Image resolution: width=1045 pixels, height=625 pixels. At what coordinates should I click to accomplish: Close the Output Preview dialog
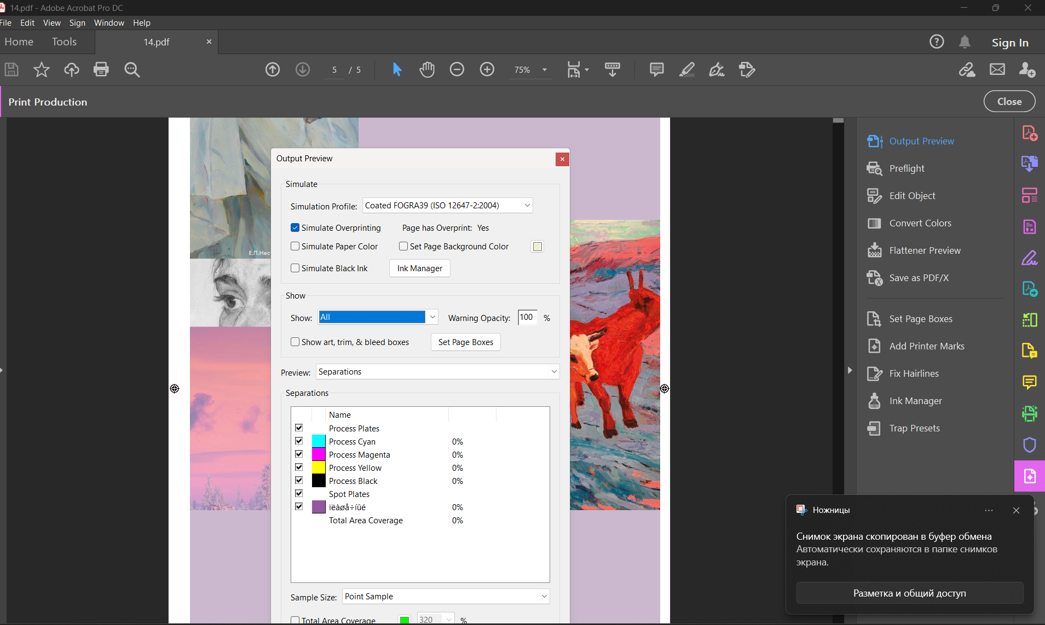[562, 159]
